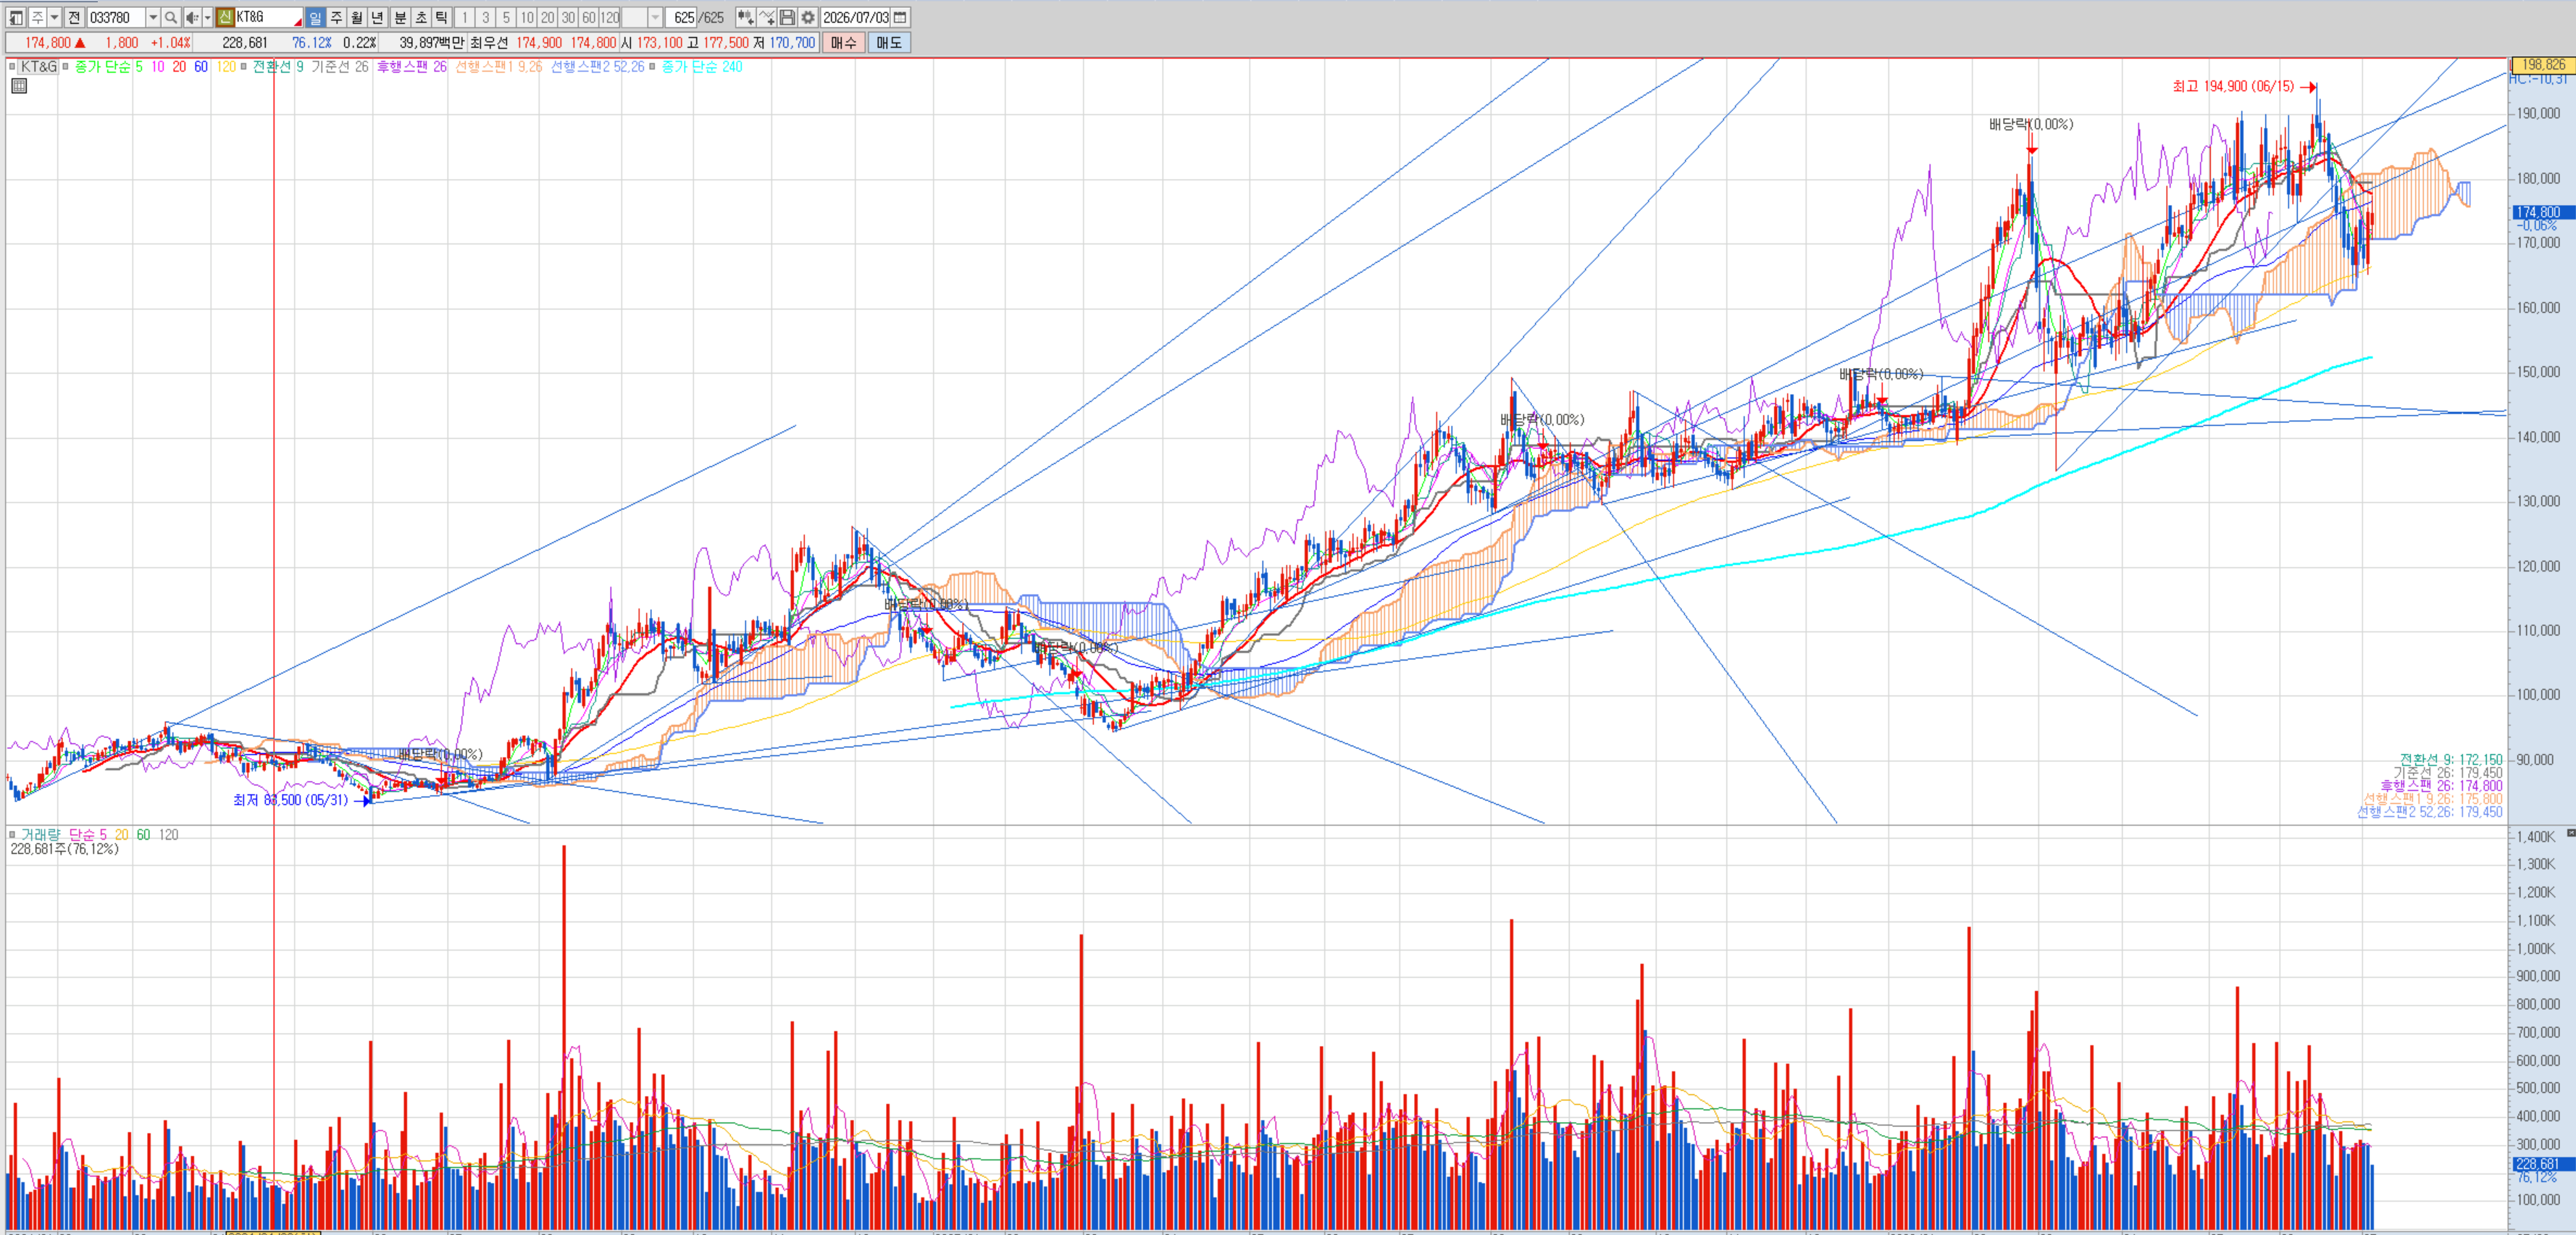2576x1235 pixels.
Task: Click the small square marker before the KT&G legend
Action: [x=12, y=67]
